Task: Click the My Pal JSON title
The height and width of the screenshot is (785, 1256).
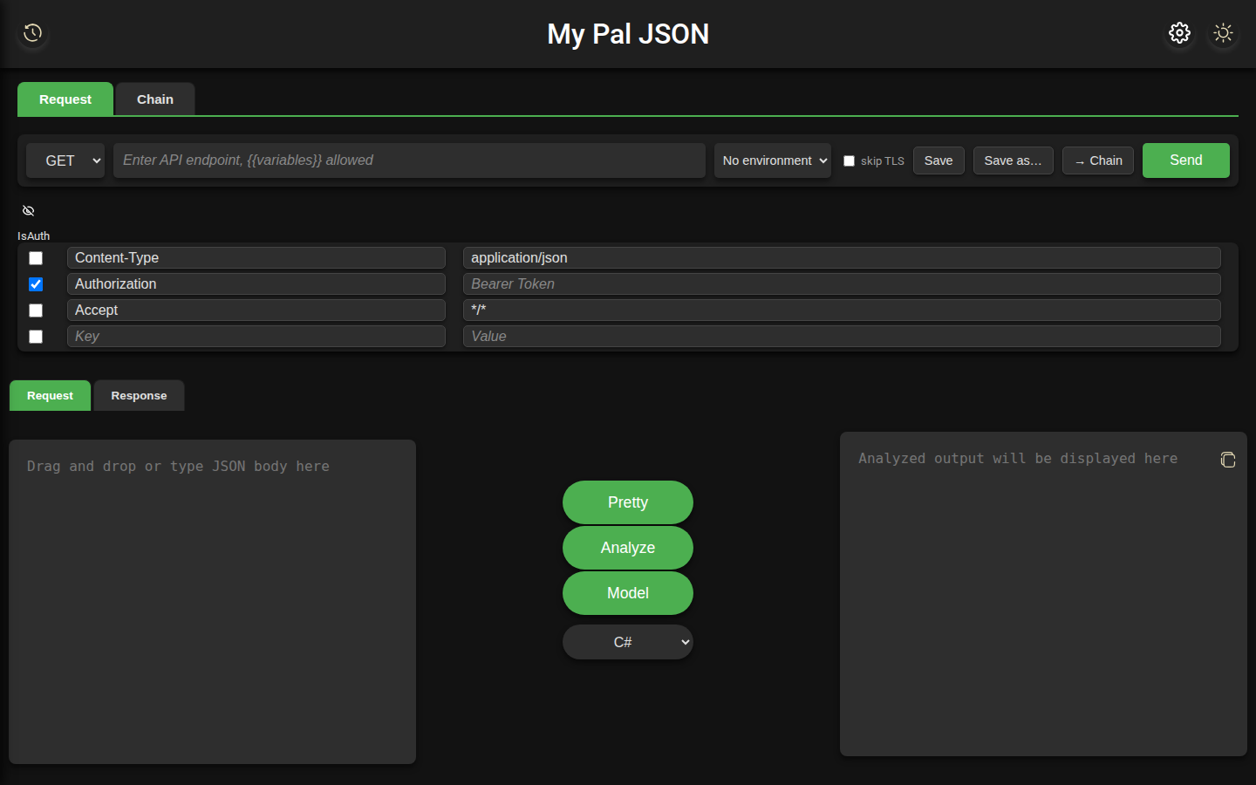Action: tap(628, 34)
